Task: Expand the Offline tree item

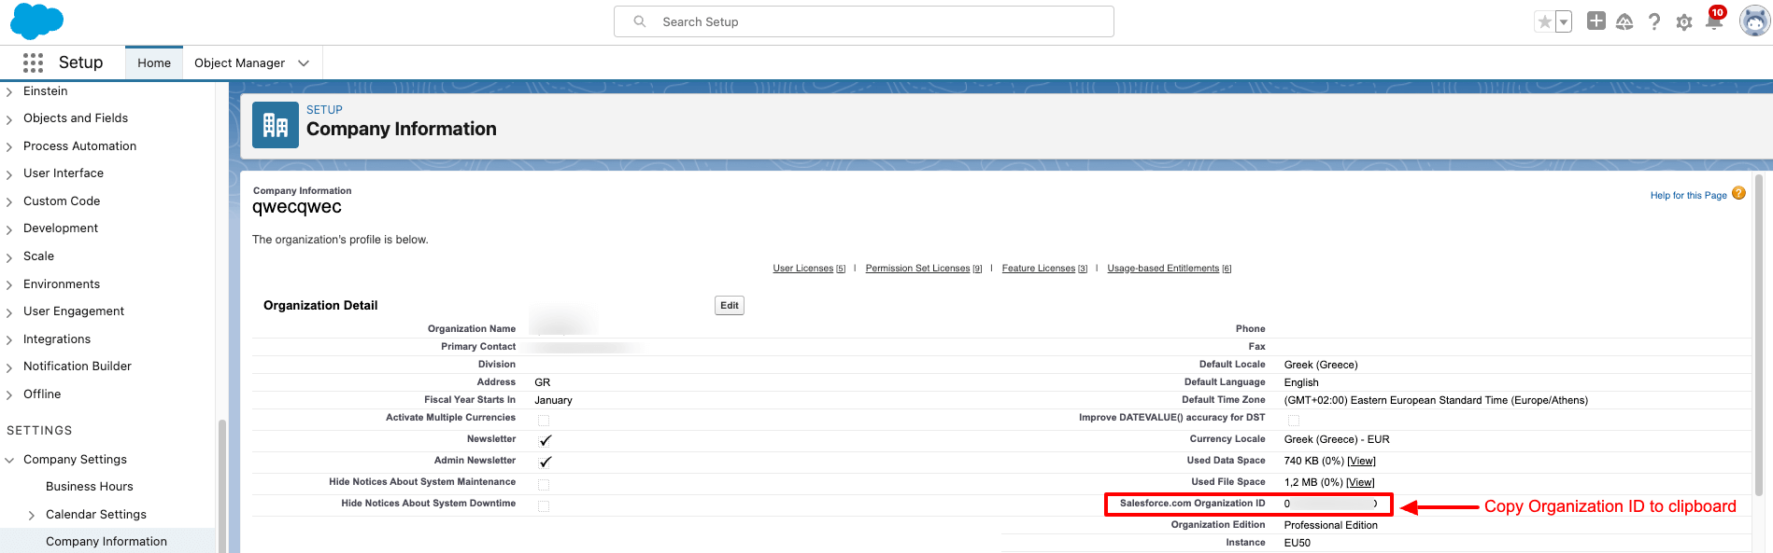Action: point(9,394)
